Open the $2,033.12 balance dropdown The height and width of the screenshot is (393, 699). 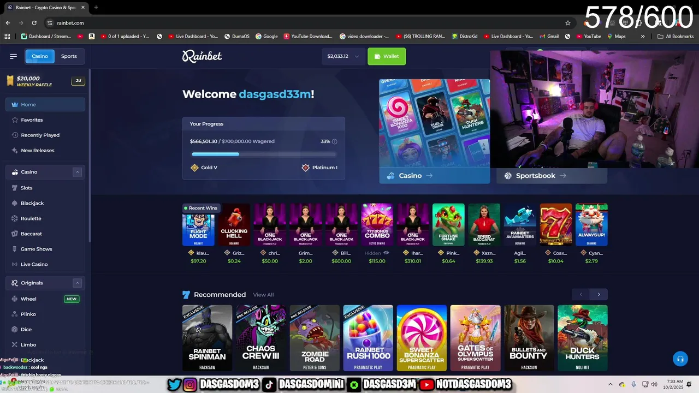click(x=343, y=56)
